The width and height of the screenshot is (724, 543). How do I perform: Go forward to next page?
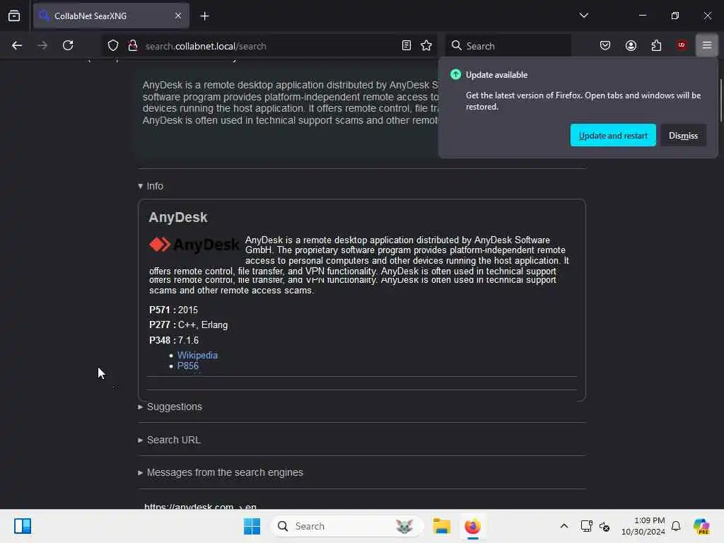(x=42, y=45)
